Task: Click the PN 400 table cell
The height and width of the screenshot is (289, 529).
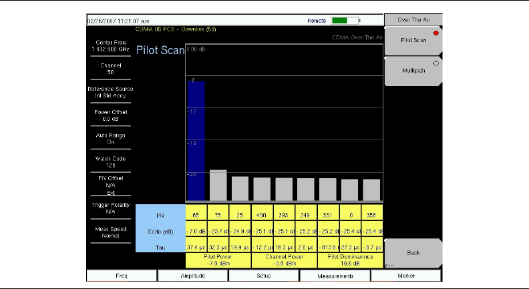Action: pos(262,216)
